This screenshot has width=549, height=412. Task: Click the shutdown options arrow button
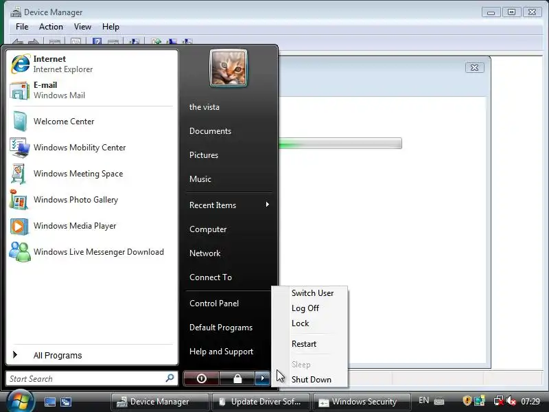click(262, 378)
